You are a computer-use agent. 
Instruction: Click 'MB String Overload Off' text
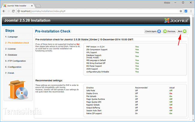(96, 63)
